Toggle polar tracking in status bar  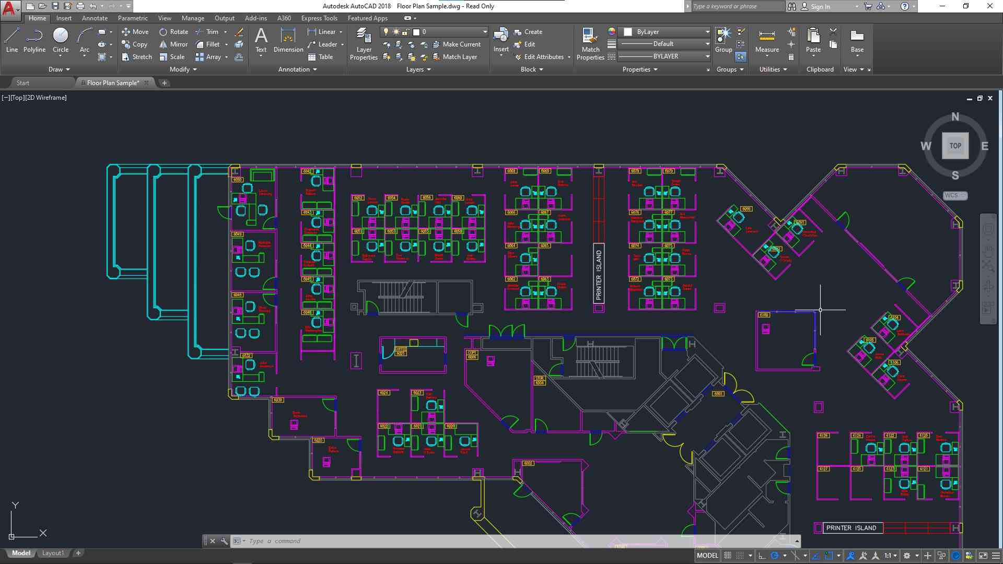(775, 556)
